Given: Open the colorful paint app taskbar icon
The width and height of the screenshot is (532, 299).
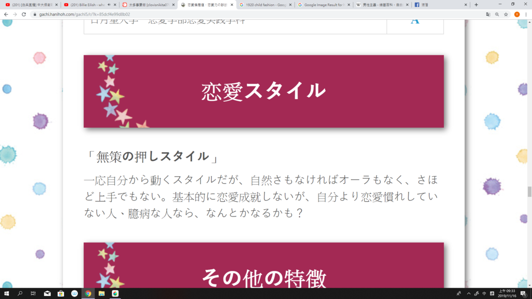Looking at the screenshot, I should point(115,293).
